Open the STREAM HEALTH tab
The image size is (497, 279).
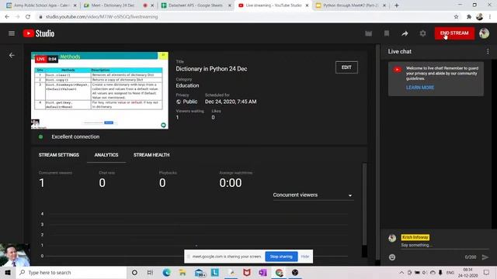(151, 155)
